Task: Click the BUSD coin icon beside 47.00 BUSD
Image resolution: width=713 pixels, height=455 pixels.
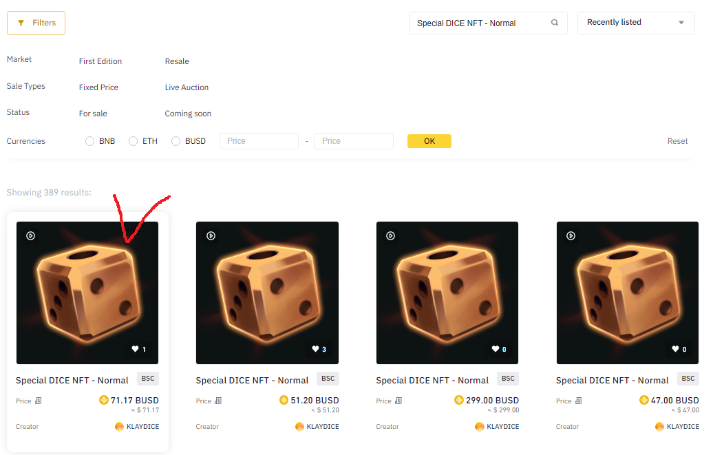Action: [x=644, y=400]
